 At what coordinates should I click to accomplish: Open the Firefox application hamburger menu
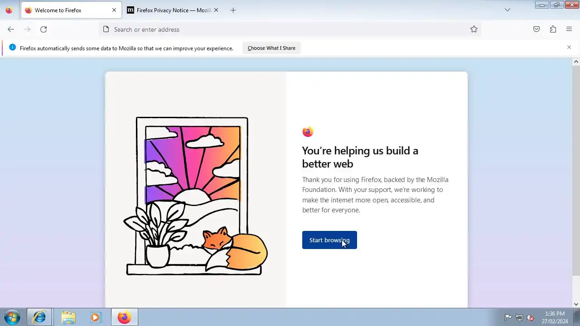click(569, 29)
